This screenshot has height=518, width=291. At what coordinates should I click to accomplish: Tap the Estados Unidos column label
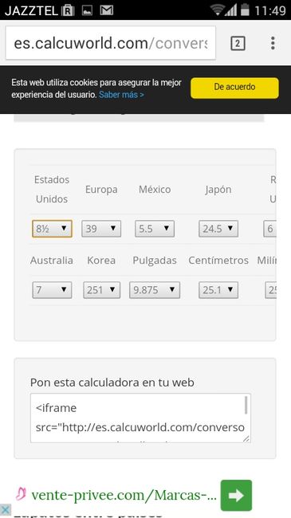pyautogui.click(x=52, y=190)
